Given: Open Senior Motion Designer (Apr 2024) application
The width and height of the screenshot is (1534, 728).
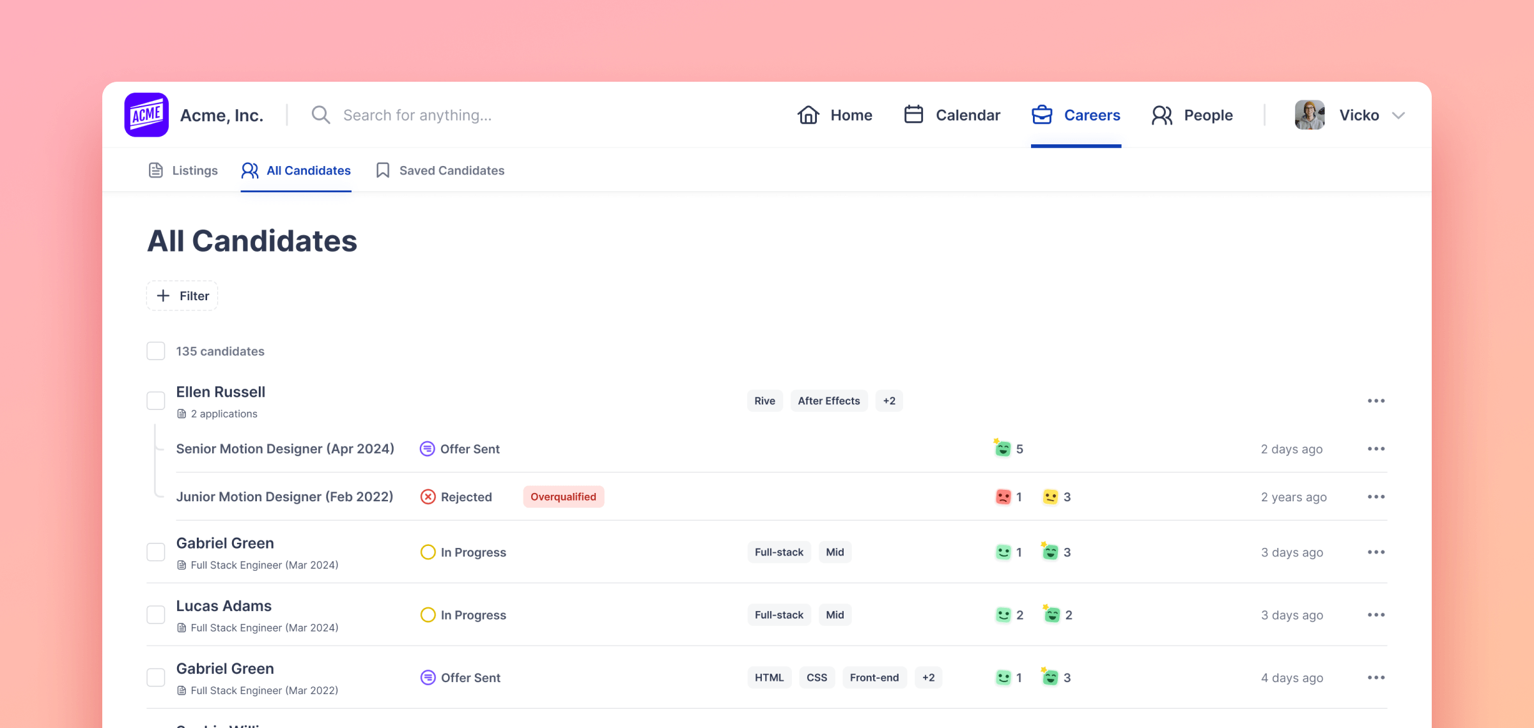Looking at the screenshot, I should [x=285, y=449].
